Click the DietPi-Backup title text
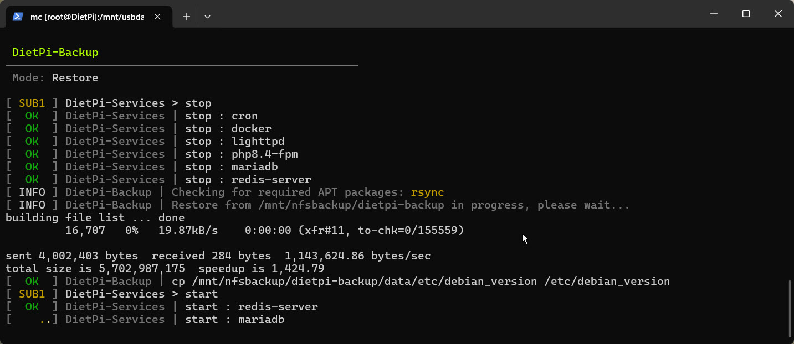The width and height of the screenshot is (794, 344). tap(55, 53)
